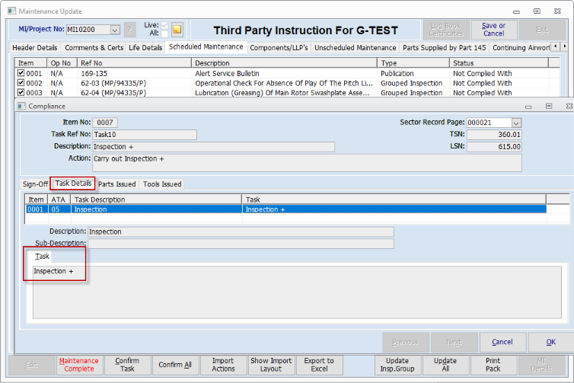This screenshot has width=574, height=383.
Task: Open the Sign-Off tab
Action: [x=35, y=184]
